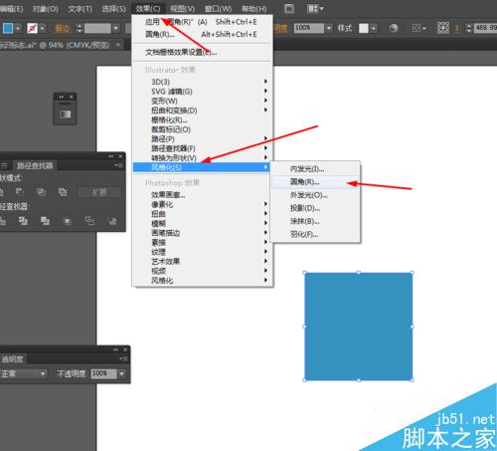Viewport: 497px width, 451px height.
Task: Open the 对象(O) menu
Action: tap(45, 9)
